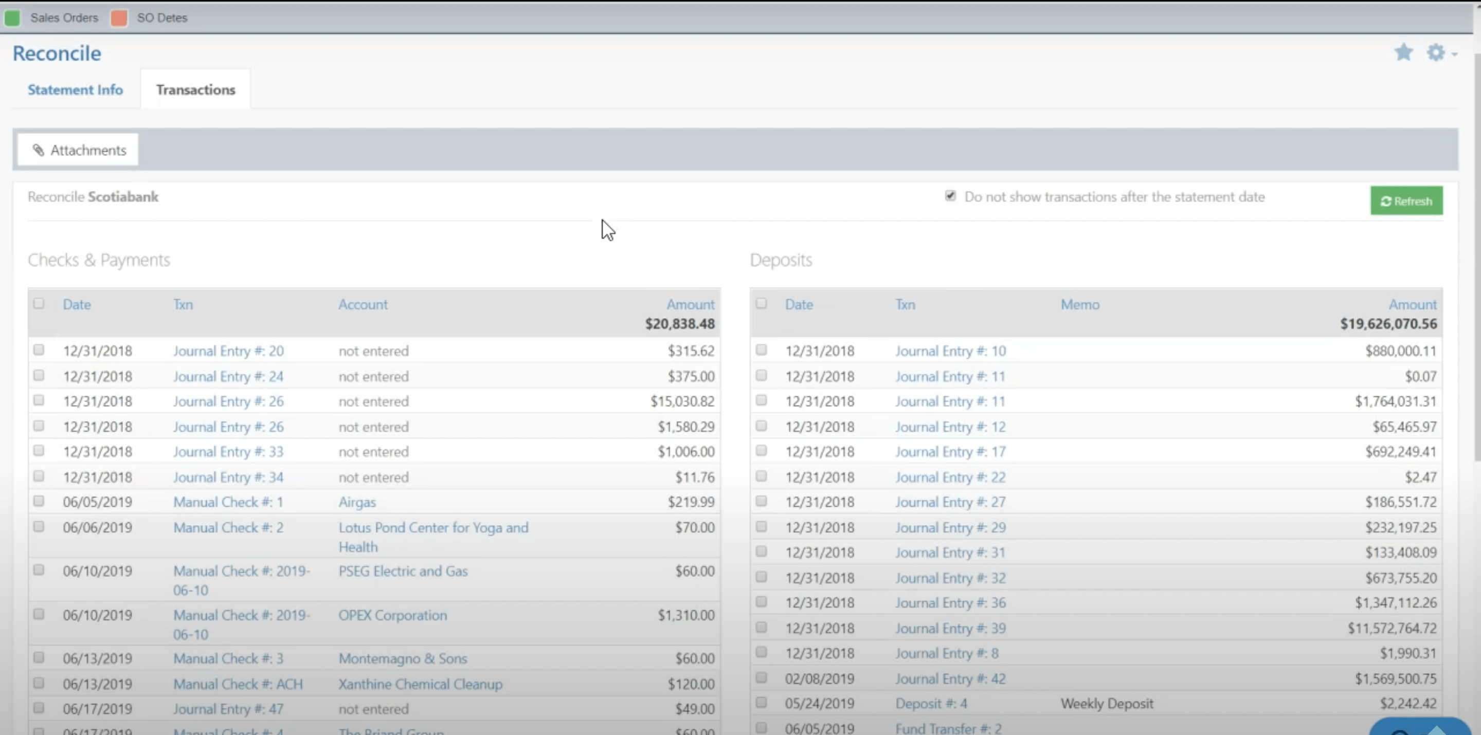The image size is (1481, 735).
Task: Click the orange SO Detes bookmark icon
Action: (119, 18)
